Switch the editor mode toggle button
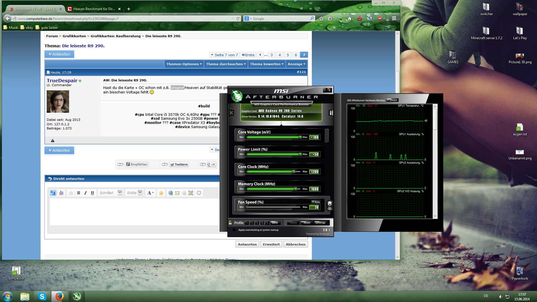Image resolution: width=537 pixels, height=302 pixels. tap(53, 193)
